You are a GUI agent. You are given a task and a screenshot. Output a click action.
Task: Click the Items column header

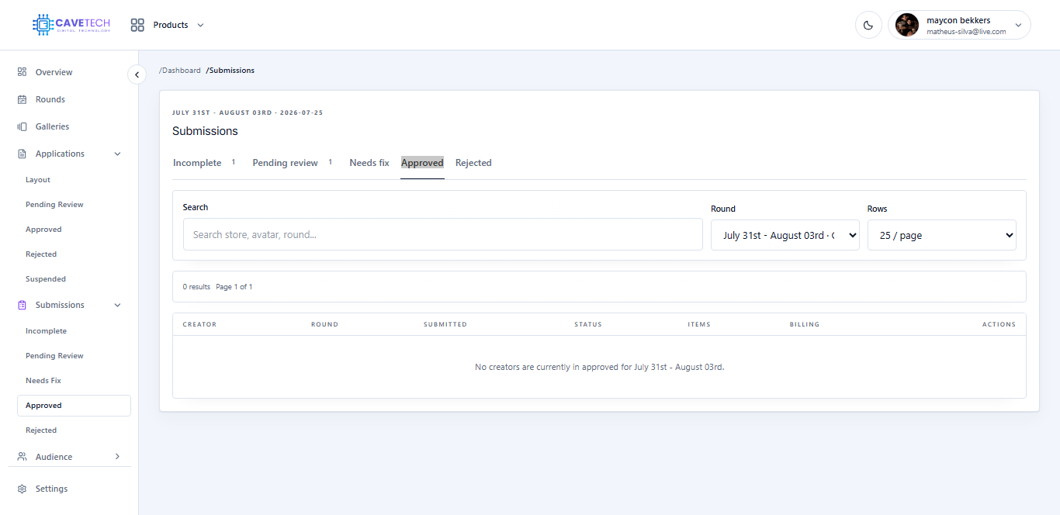(699, 324)
